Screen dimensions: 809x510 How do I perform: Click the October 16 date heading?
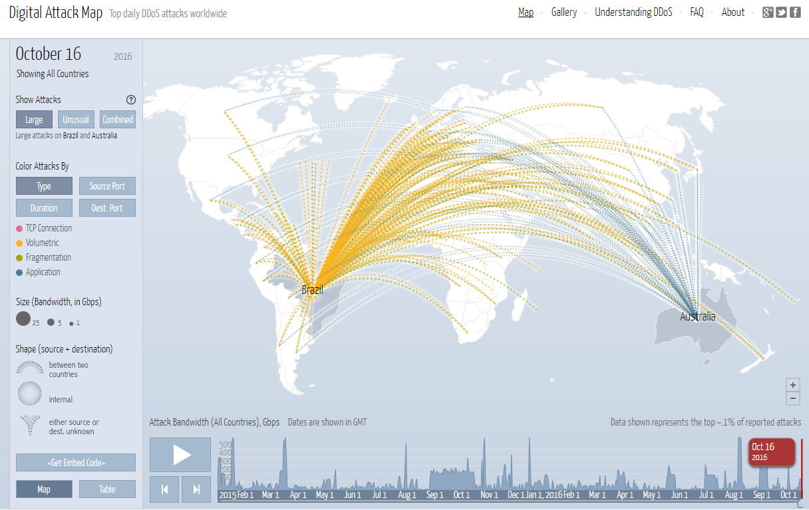pyautogui.click(x=49, y=54)
